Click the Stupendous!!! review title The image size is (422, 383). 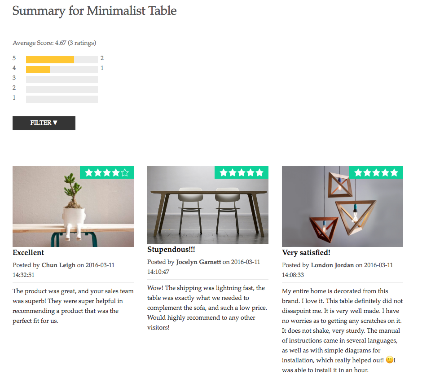click(171, 250)
